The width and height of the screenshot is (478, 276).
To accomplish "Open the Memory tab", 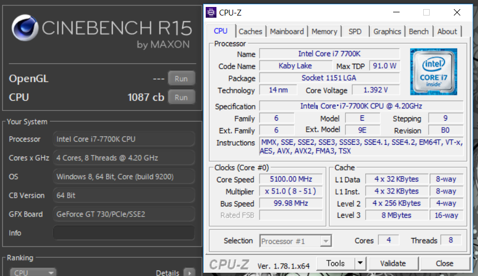I will pyautogui.click(x=324, y=32).
